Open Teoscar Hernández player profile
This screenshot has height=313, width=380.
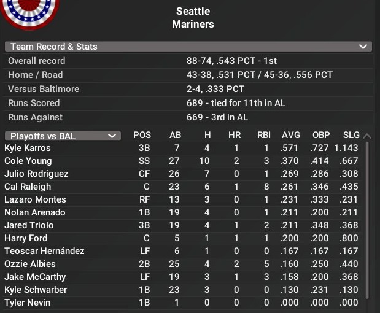44,251
